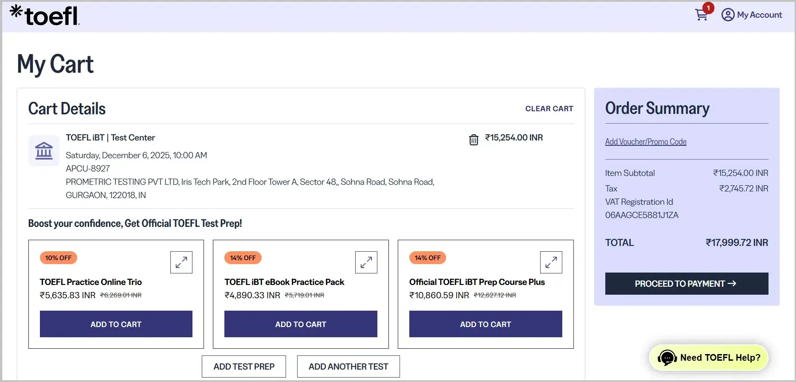Open the Need TOEFL Help chat icon
This screenshot has height=382, width=796.
pos(667,358)
